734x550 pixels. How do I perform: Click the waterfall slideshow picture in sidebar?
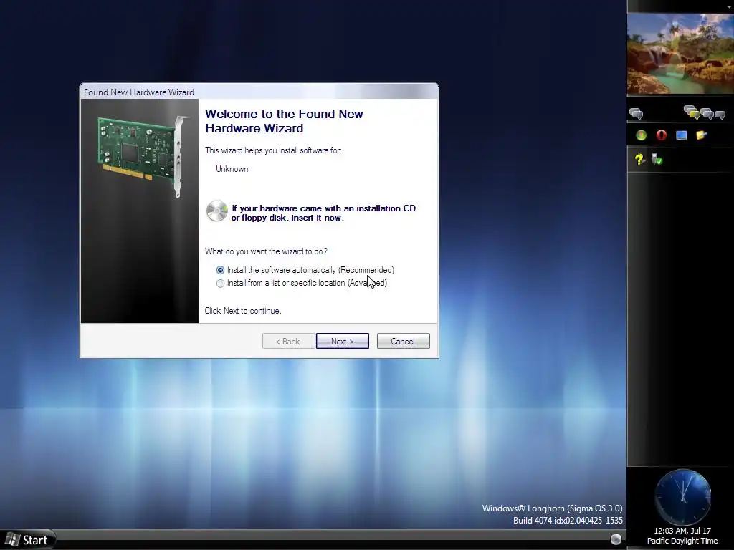pos(681,54)
